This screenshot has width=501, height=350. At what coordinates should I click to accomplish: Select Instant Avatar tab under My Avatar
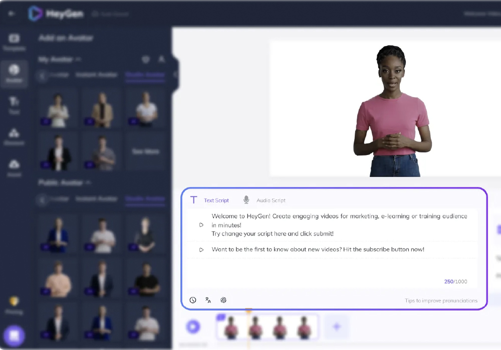[97, 75]
